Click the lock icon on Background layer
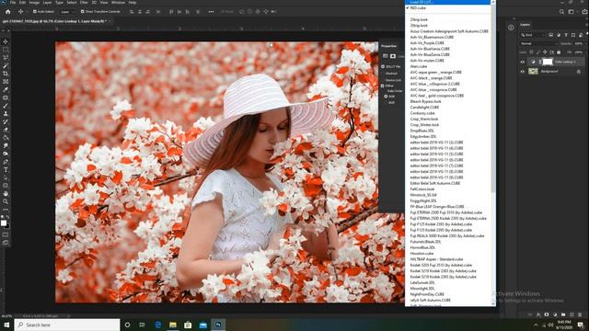 [579, 72]
